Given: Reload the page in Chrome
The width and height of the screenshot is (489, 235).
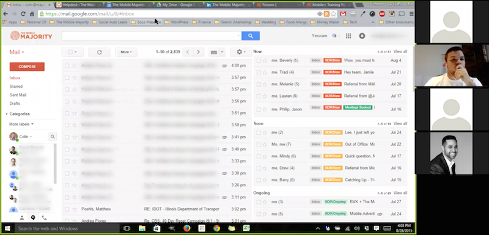Looking at the screenshot, I should tap(23, 14).
